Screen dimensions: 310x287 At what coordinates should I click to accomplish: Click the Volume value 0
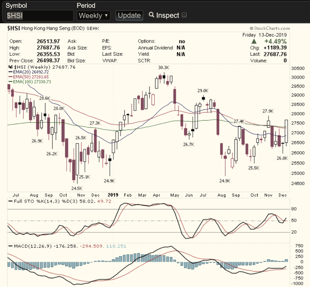(x=285, y=61)
